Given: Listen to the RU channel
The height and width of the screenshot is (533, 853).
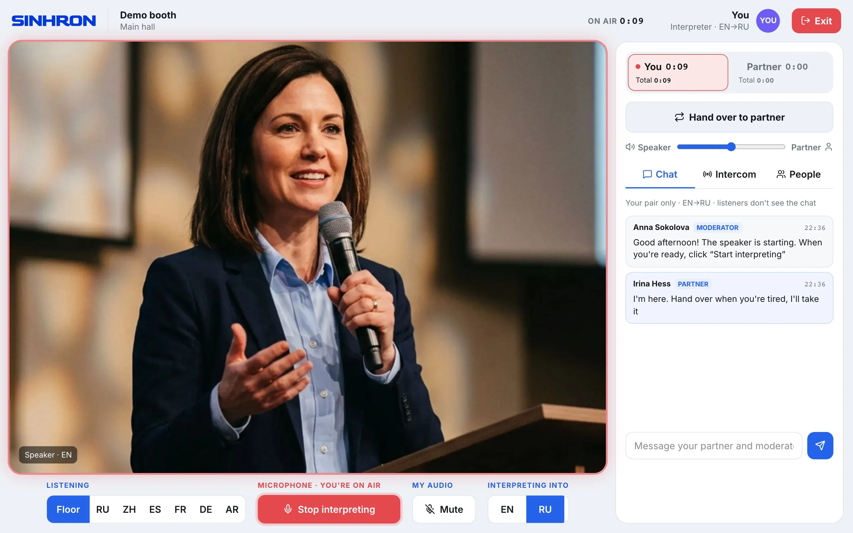Looking at the screenshot, I should 102,509.
